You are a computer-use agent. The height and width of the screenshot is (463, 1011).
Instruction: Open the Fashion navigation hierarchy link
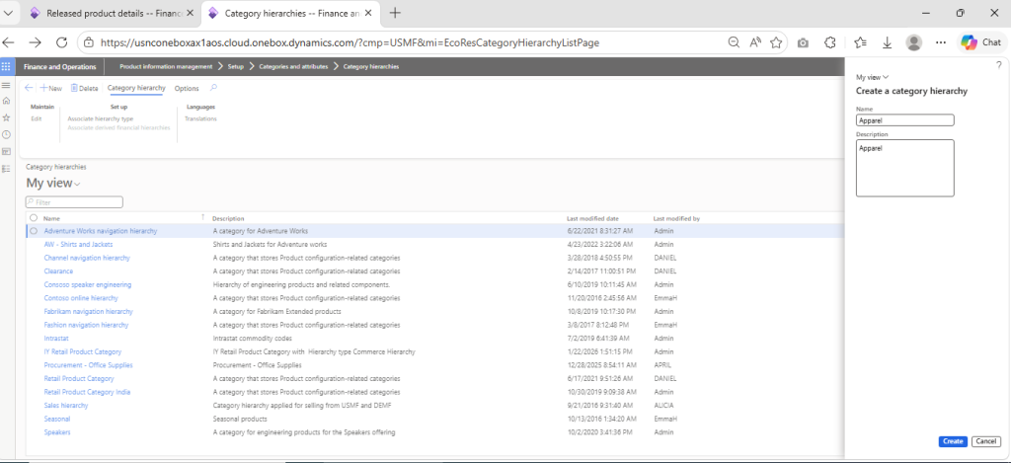click(x=86, y=325)
